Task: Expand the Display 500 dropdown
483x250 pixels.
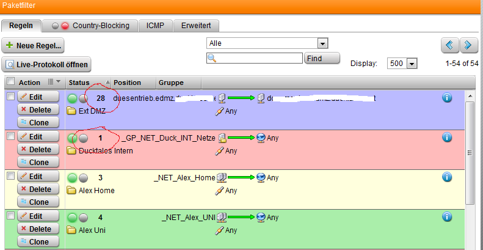Action: pos(412,64)
